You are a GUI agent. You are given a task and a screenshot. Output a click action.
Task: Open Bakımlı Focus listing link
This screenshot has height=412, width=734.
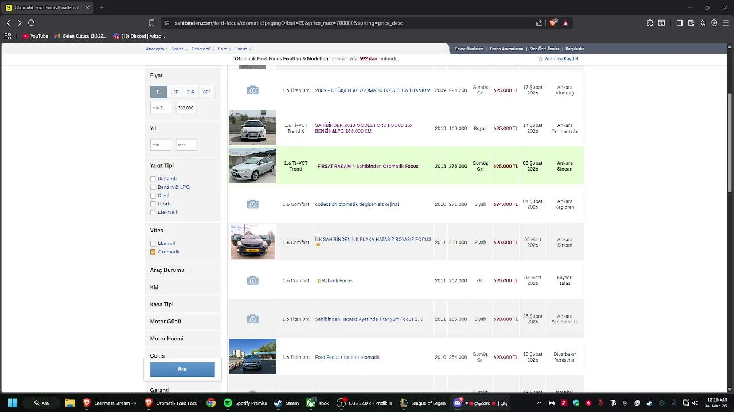click(x=337, y=281)
